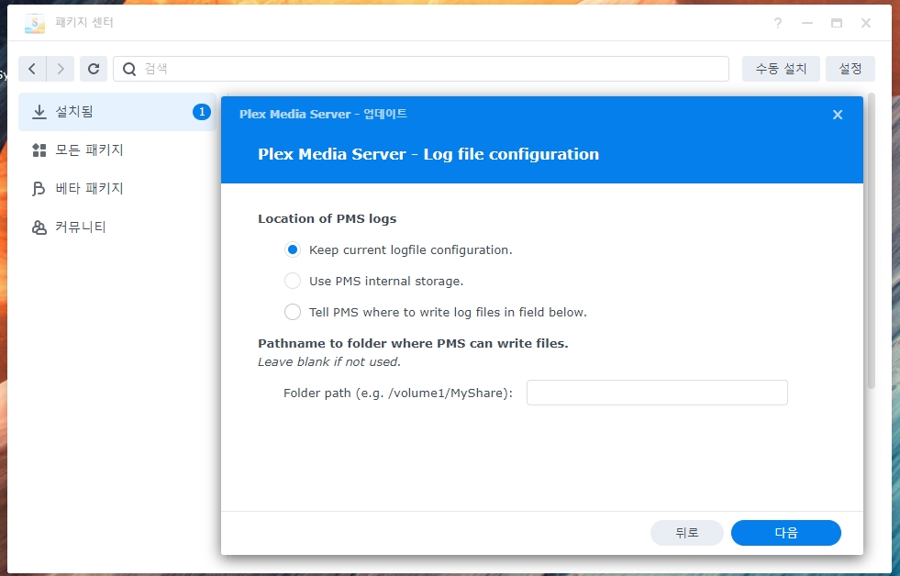Viewport: 900px width, 576px height.
Task: Click the 모든 패키지 grid icon
Action: pyautogui.click(x=39, y=150)
